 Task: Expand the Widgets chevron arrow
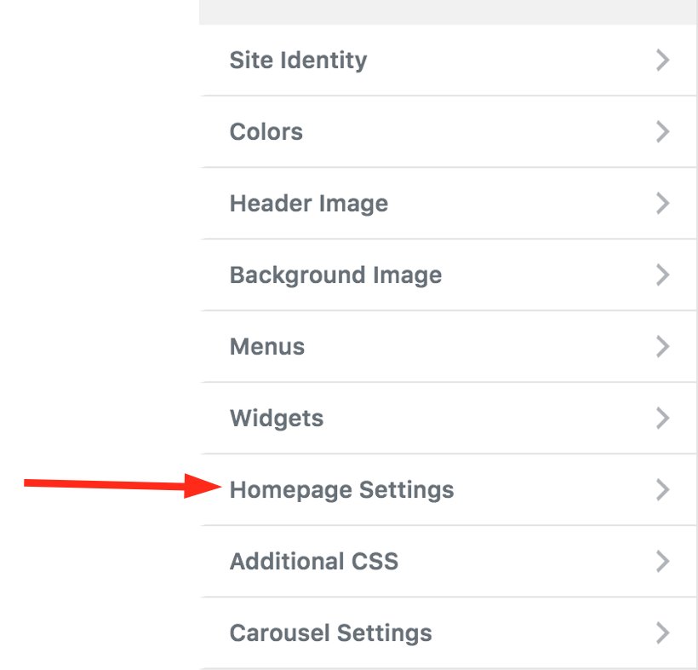662,418
